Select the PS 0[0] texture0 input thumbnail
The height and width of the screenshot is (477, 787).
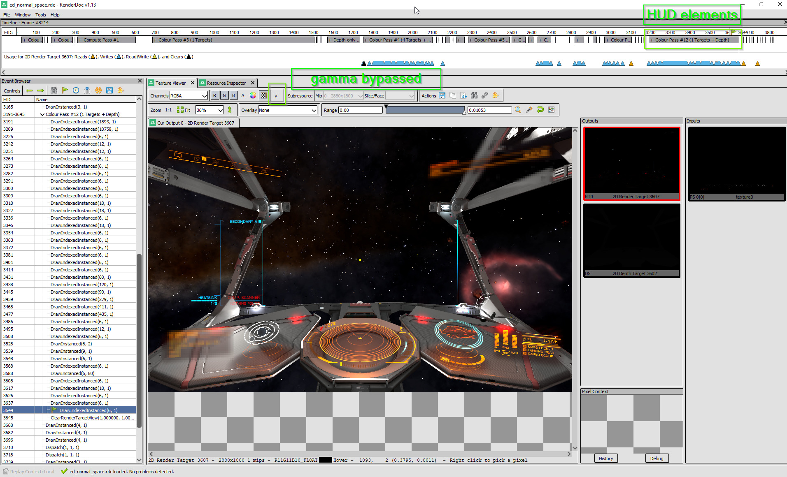(x=737, y=164)
